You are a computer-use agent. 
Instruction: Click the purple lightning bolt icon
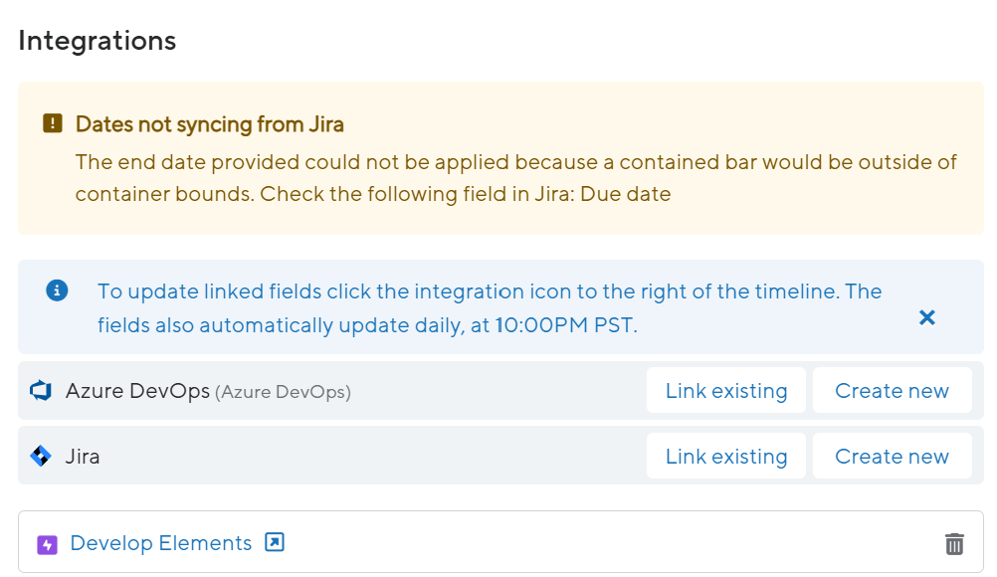(47, 542)
